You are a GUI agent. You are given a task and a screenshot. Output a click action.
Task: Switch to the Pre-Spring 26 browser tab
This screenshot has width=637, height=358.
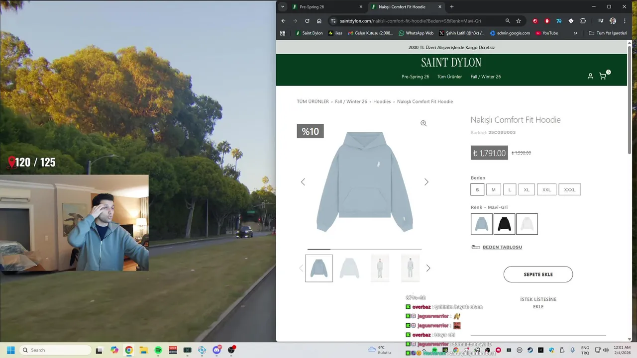pos(327,7)
